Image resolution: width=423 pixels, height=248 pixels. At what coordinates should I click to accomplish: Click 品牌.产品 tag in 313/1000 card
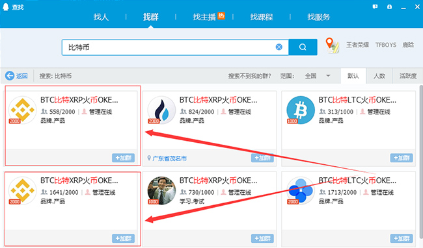331,121
